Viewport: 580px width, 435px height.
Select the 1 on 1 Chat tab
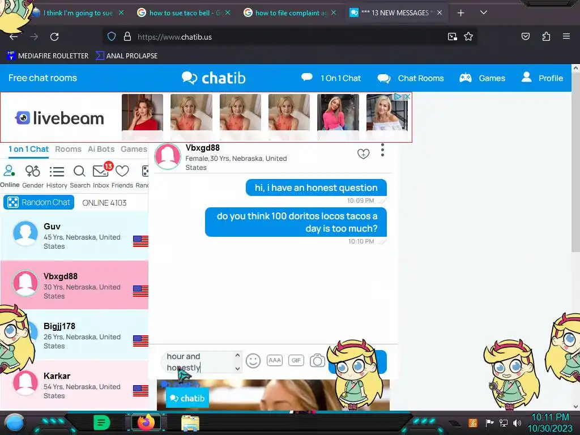[x=28, y=149]
